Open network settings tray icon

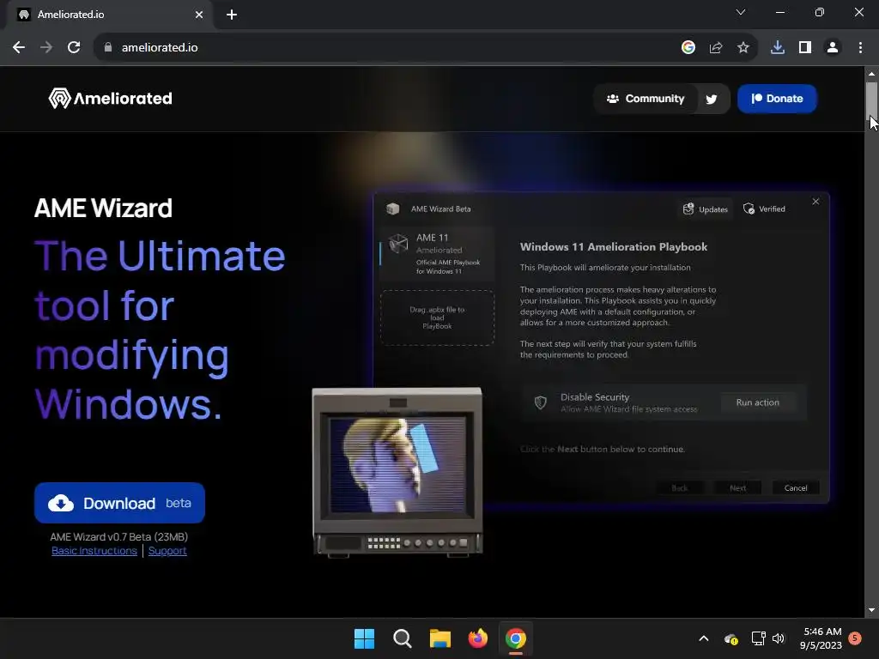coord(758,638)
